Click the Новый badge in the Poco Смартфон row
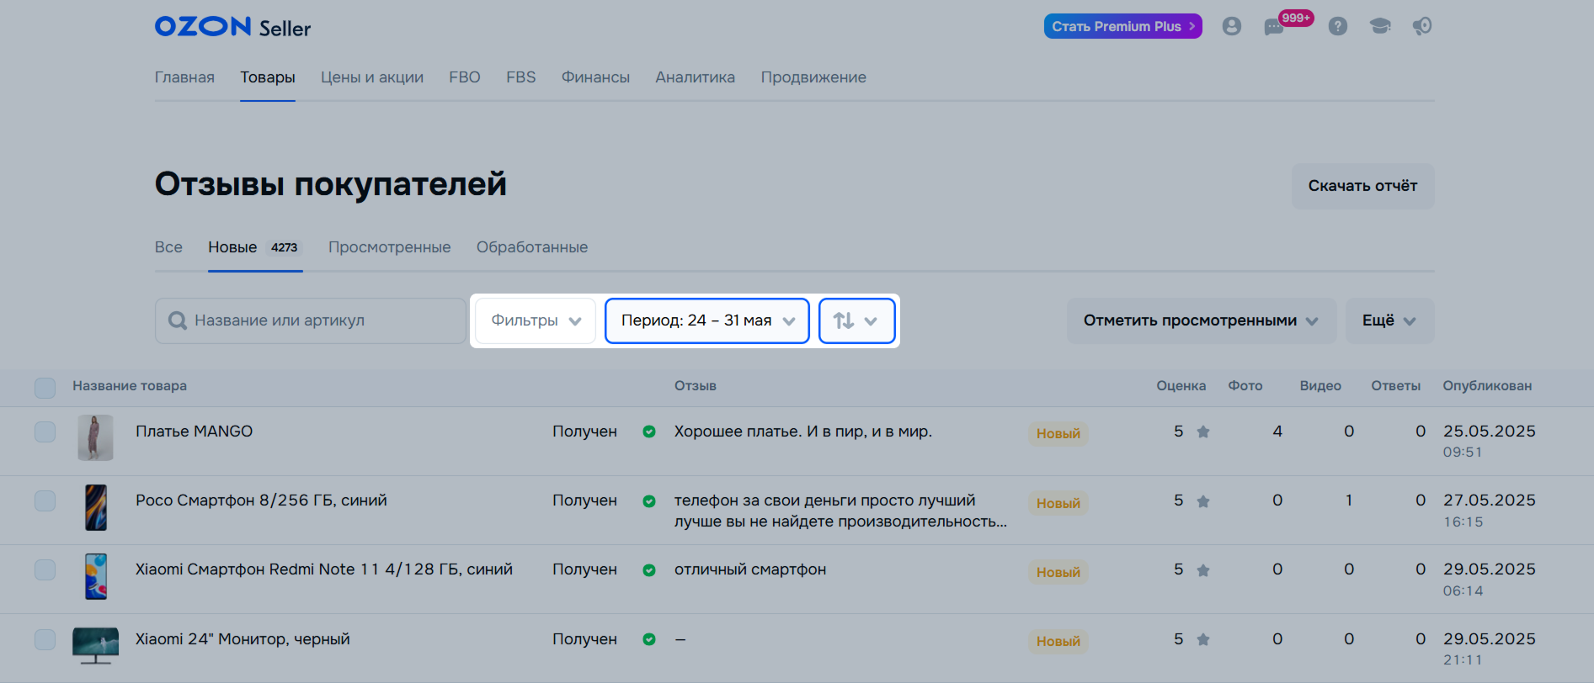1594x683 pixels. [x=1058, y=503]
